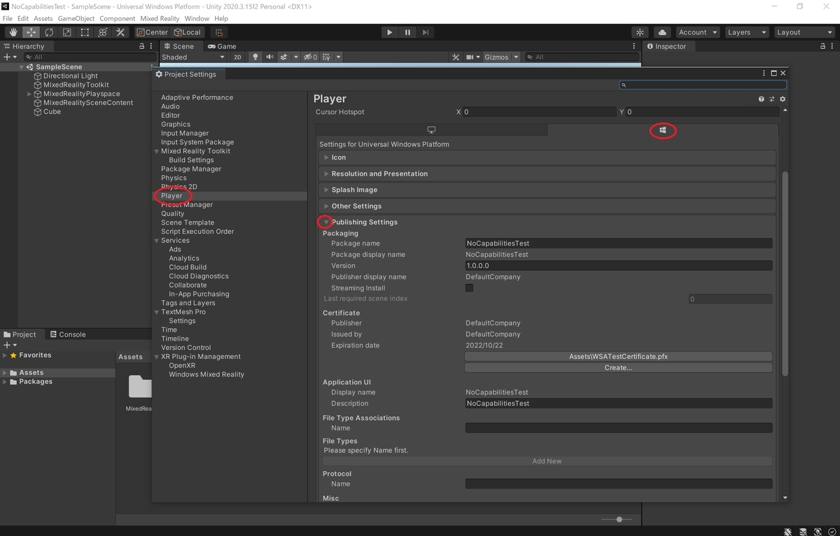840x536 pixels.
Task: Click the certificate Create... button
Action: (618, 367)
